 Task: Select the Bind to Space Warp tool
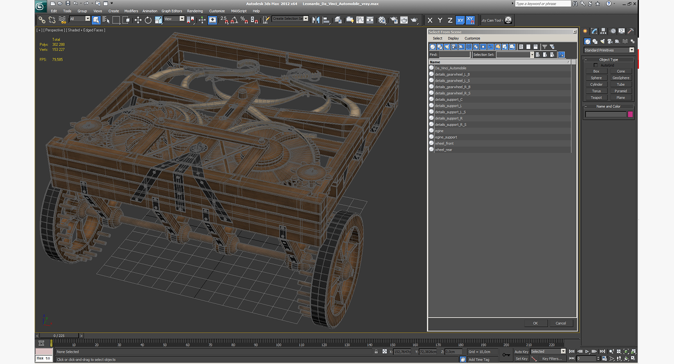coord(62,20)
